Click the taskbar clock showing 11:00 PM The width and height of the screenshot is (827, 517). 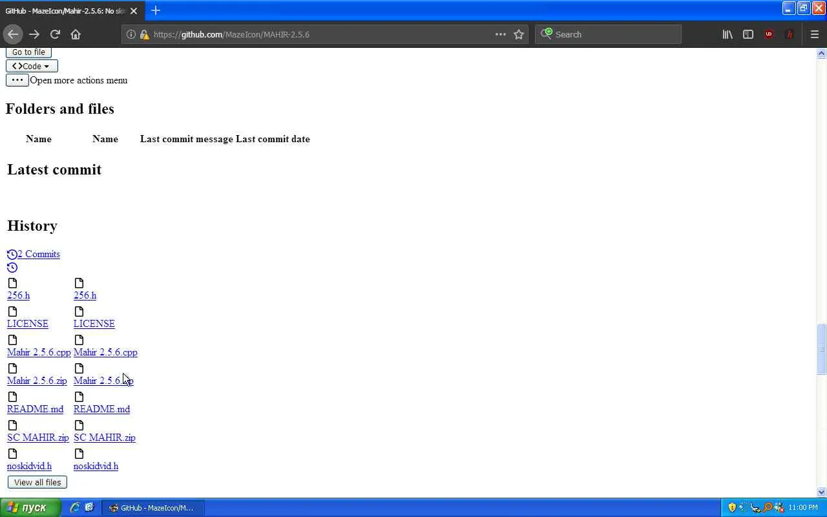[x=803, y=507]
